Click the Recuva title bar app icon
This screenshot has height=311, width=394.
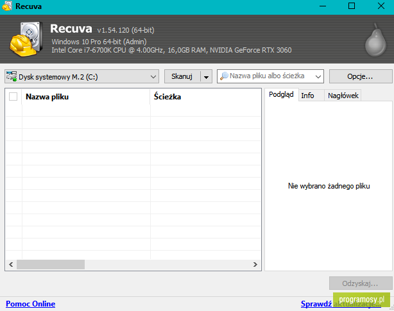pos(7,6)
